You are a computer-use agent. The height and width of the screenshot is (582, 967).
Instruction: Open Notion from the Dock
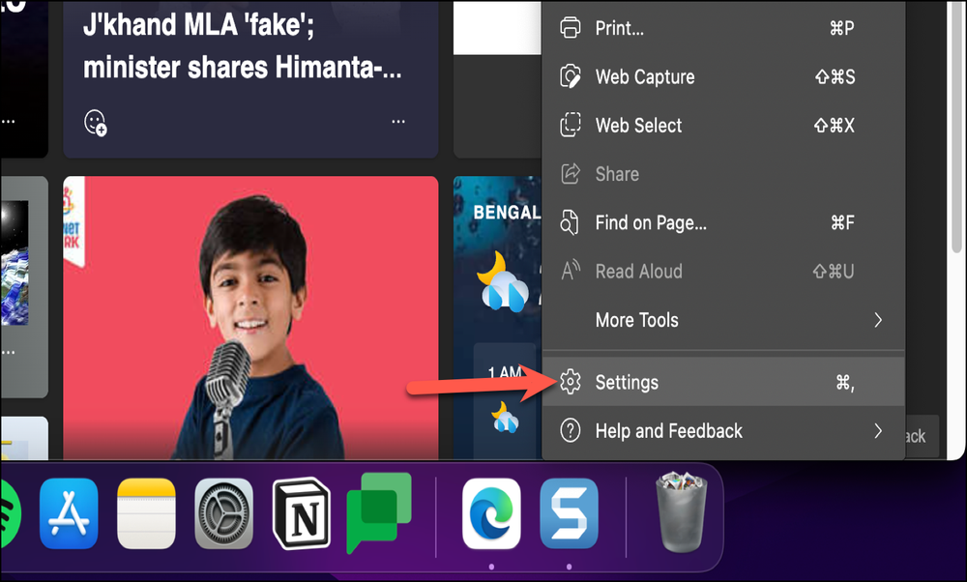pyautogui.click(x=302, y=515)
